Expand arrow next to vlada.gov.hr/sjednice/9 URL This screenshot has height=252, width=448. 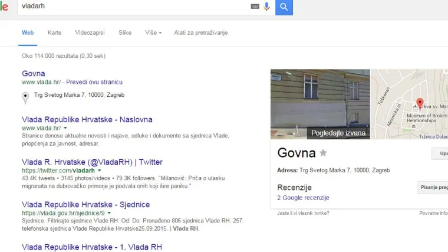(x=109, y=213)
